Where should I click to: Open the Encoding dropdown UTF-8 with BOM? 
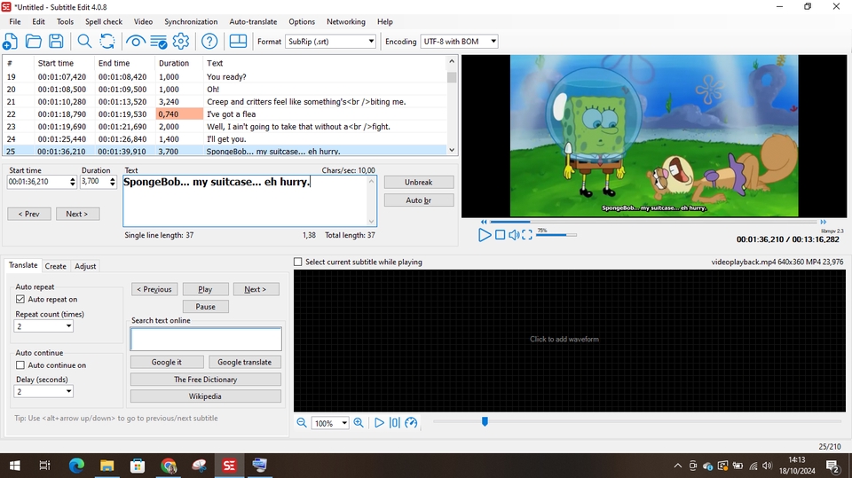coord(459,42)
